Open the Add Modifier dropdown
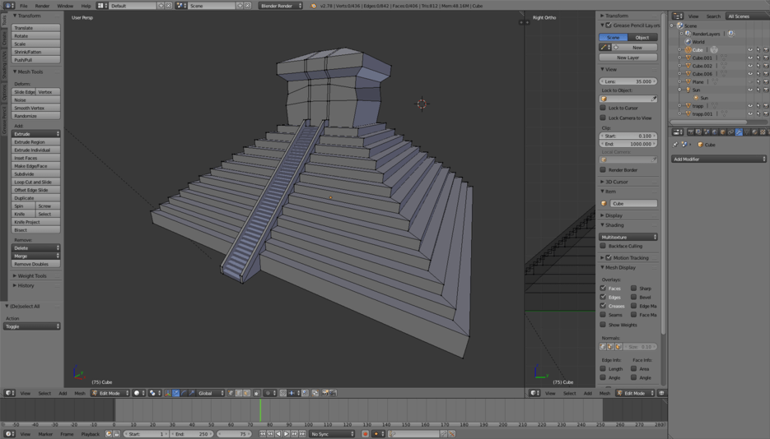Image resolution: width=770 pixels, height=439 pixels. (x=718, y=159)
